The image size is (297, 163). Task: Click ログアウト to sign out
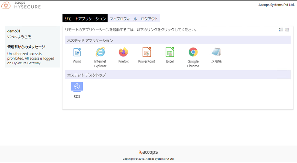pyautogui.click(x=150, y=19)
